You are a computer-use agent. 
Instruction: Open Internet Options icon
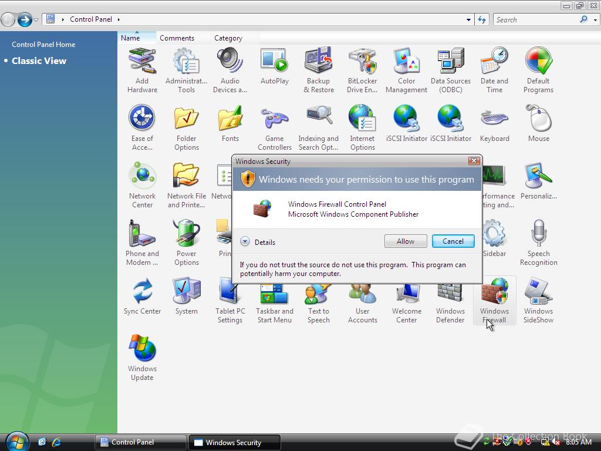tap(362, 127)
